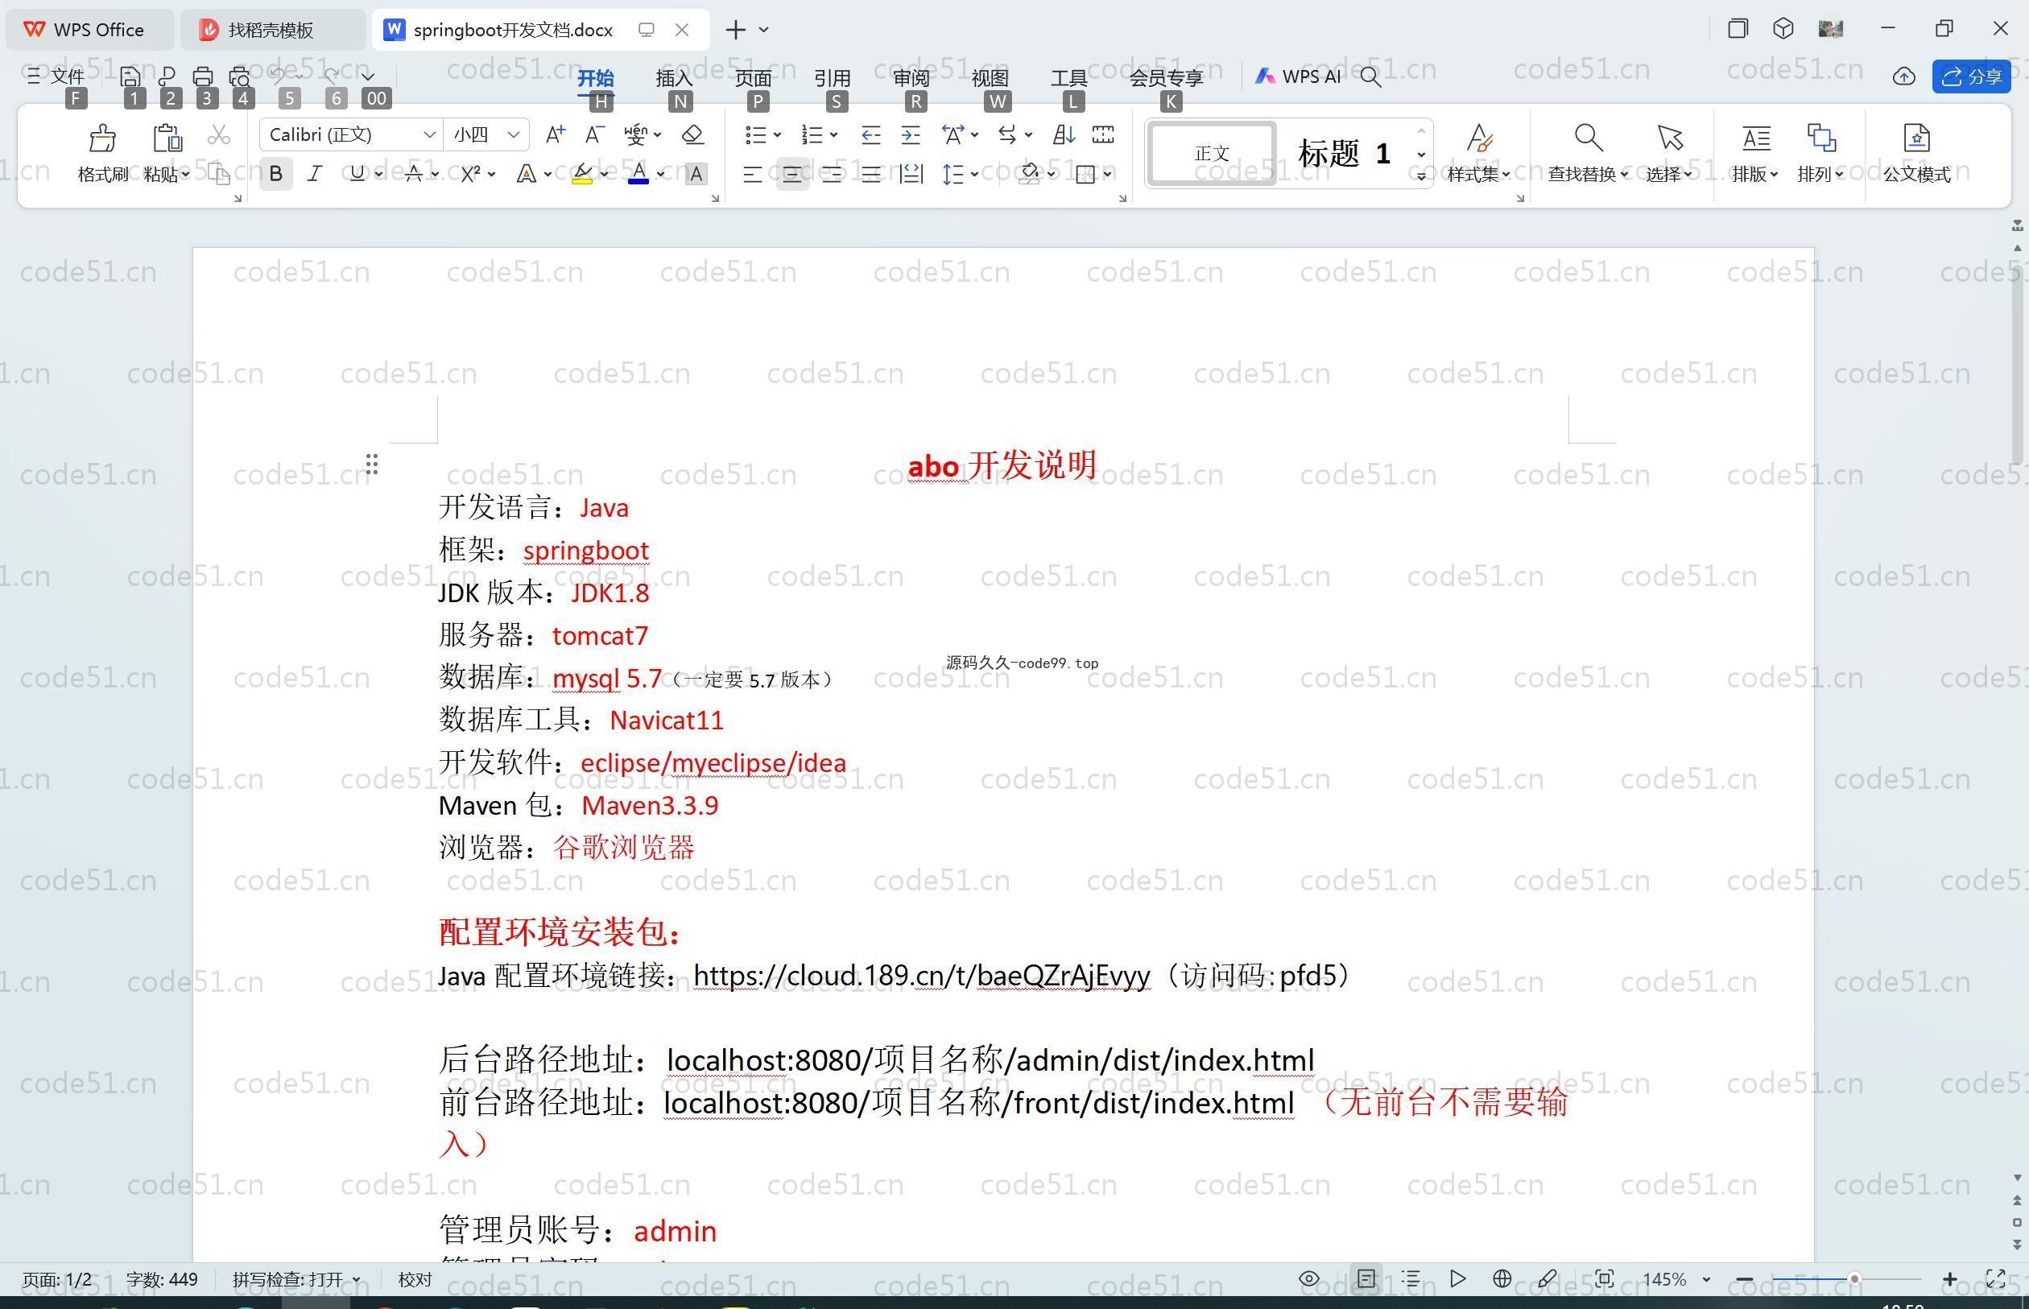Click the Paste (粘贴) clipboard icon

[167, 138]
